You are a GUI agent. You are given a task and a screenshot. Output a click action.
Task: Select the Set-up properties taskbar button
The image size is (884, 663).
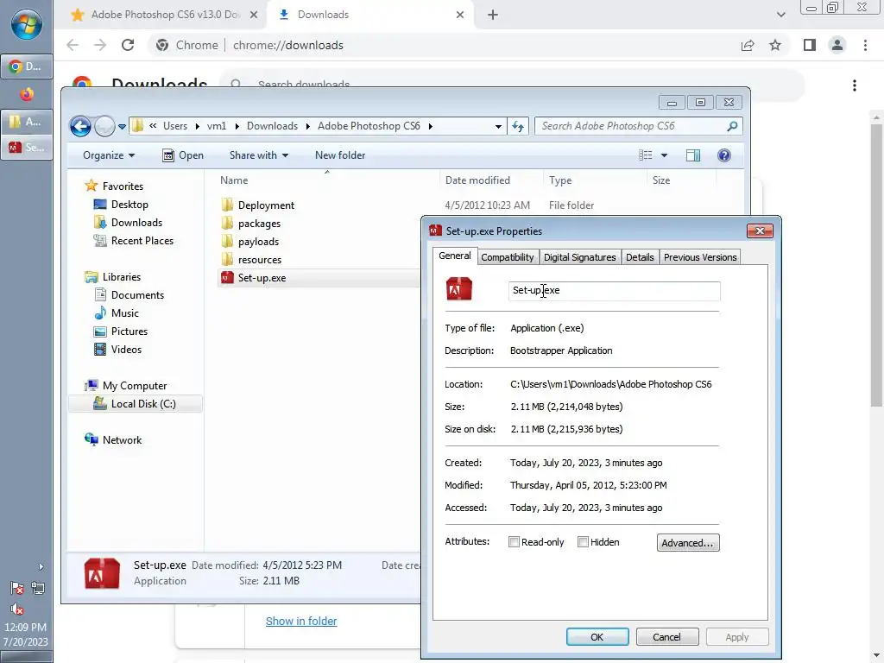tap(27, 148)
